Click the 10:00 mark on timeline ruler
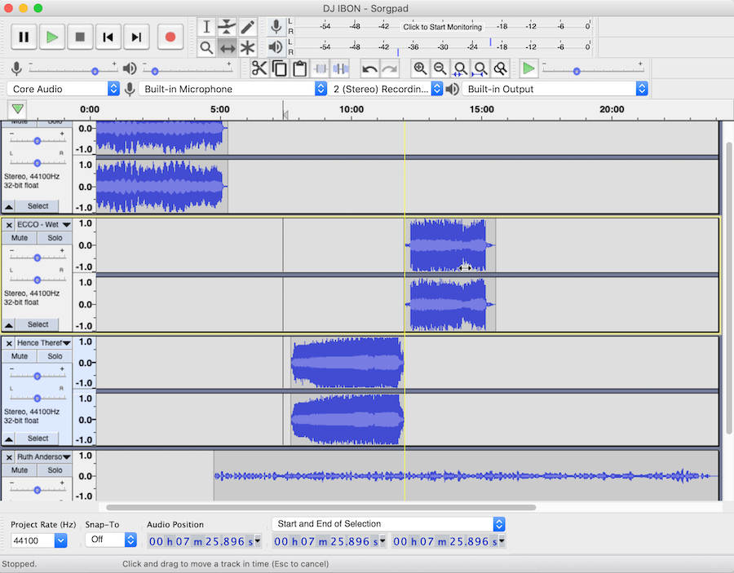 coord(351,109)
